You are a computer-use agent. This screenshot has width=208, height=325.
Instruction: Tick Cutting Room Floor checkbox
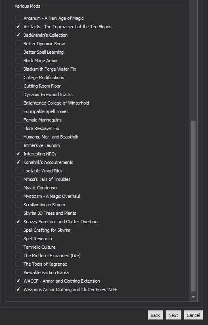click(x=18, y=86)
